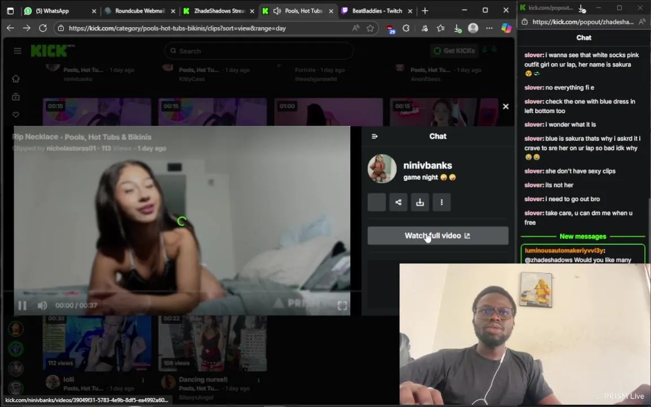Viewport: 651px width, 407px height.
Task: Download the clip with the download icon
Action: pyautogui.click(x=420, y=202)
